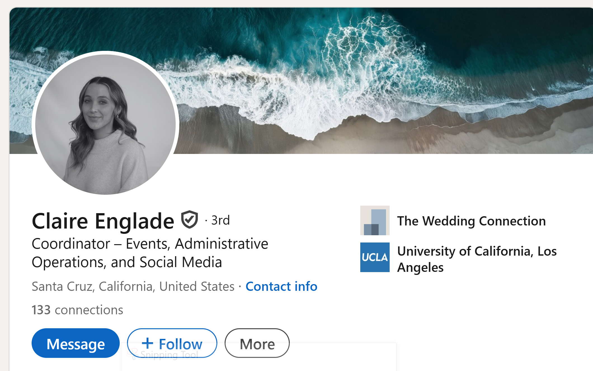View the 133 connections list
593x371 pixels.
pos(77,310)
